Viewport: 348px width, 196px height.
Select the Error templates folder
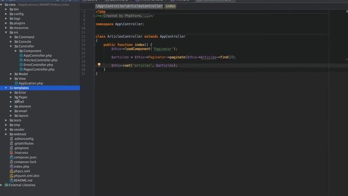(x=22, y=93)
